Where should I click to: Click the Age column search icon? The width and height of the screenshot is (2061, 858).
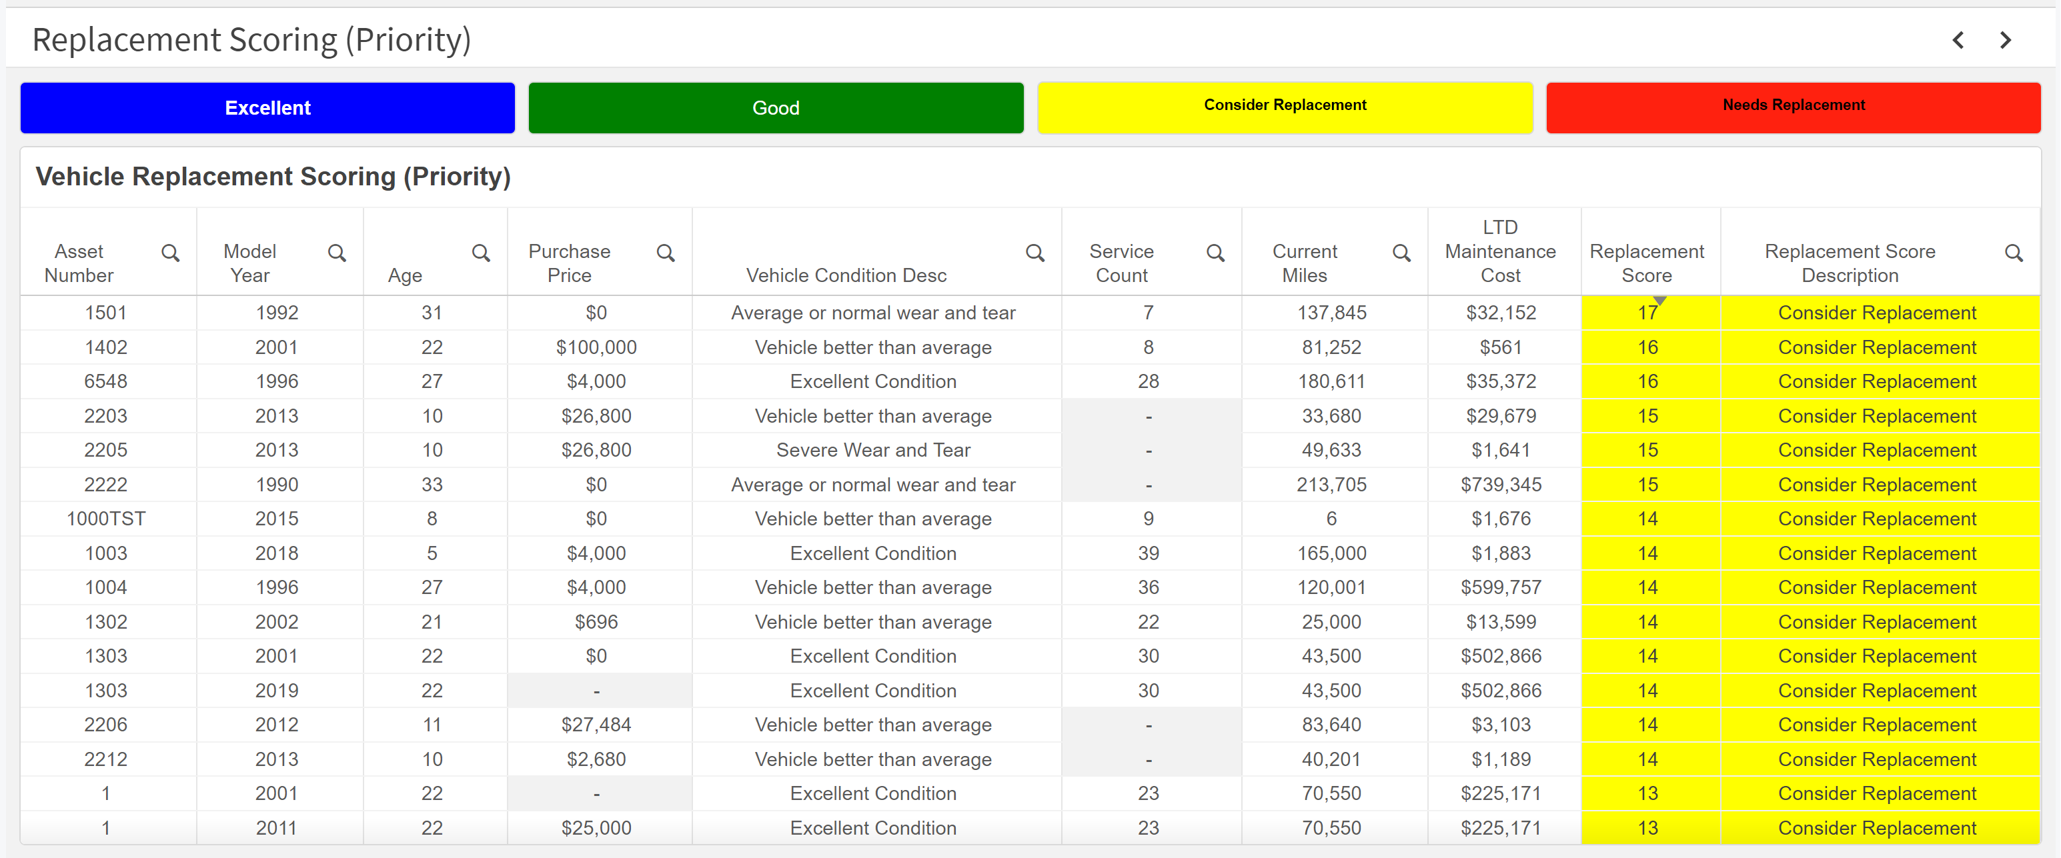pos(481,253)
